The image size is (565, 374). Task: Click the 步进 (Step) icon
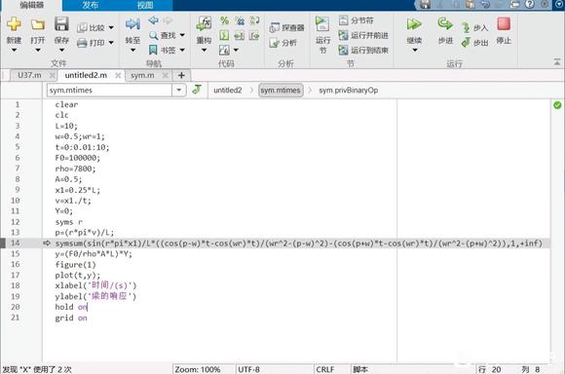[445, 24]
